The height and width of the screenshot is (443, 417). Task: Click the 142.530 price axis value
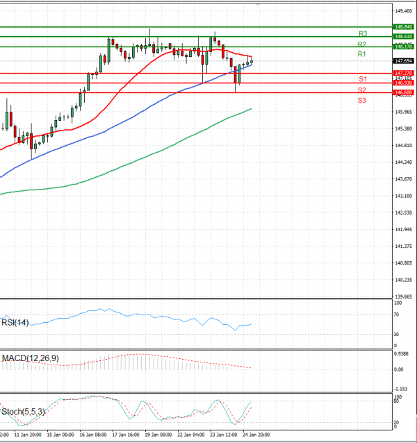click(x=403, y=212)
